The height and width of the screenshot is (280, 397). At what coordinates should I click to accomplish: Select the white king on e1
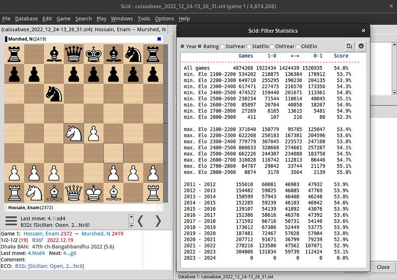point(94,193)
